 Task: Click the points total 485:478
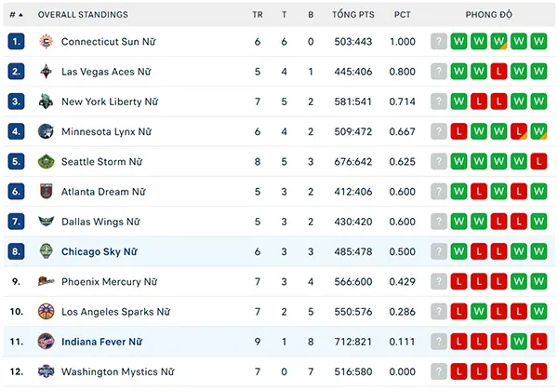click(353, 251)
